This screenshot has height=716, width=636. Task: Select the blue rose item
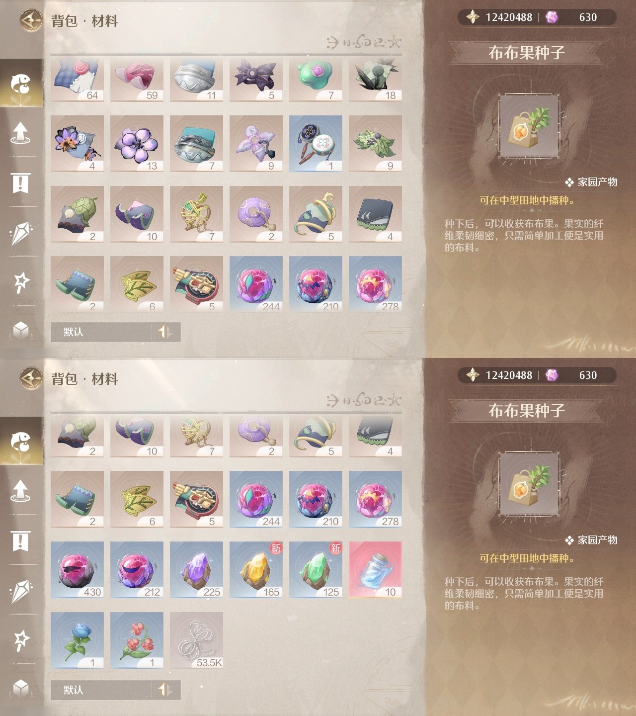[77, 640]
